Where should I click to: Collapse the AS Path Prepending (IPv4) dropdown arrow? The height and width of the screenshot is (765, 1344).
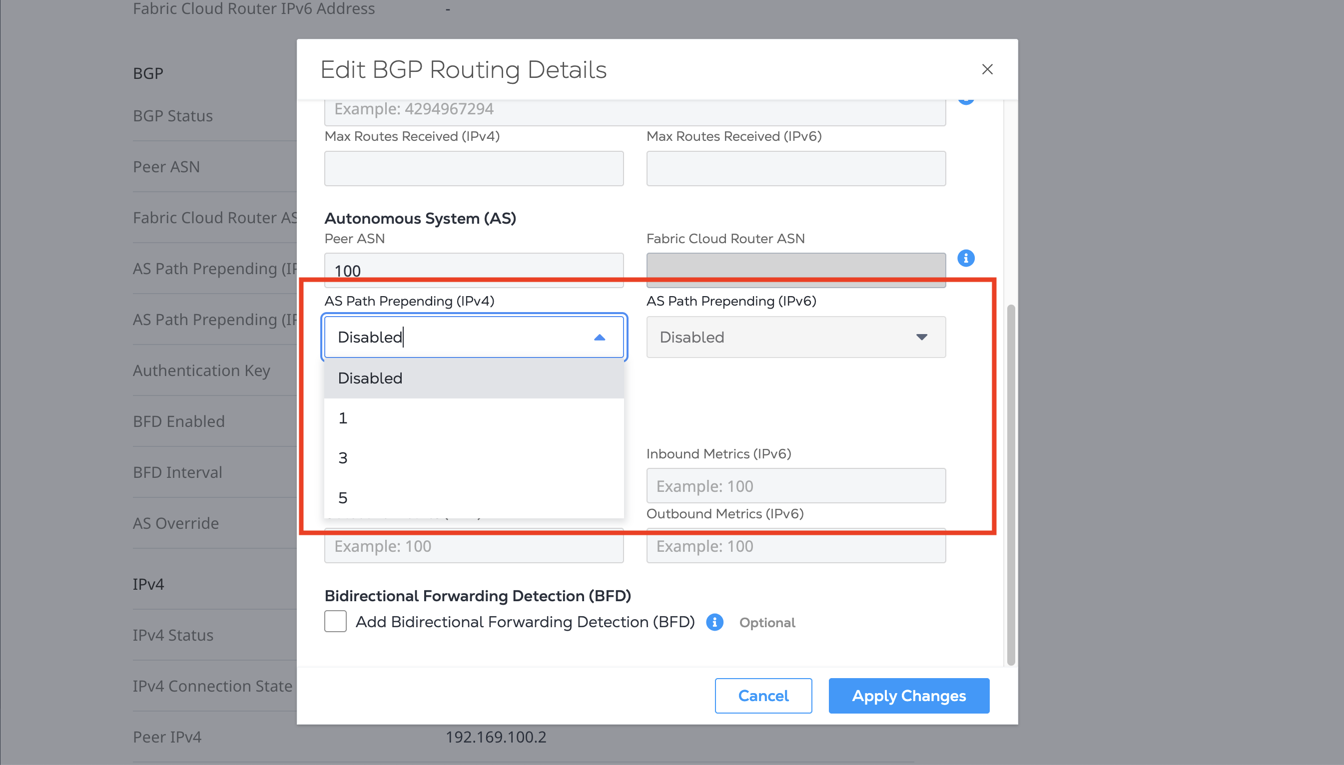pos(599,338)
